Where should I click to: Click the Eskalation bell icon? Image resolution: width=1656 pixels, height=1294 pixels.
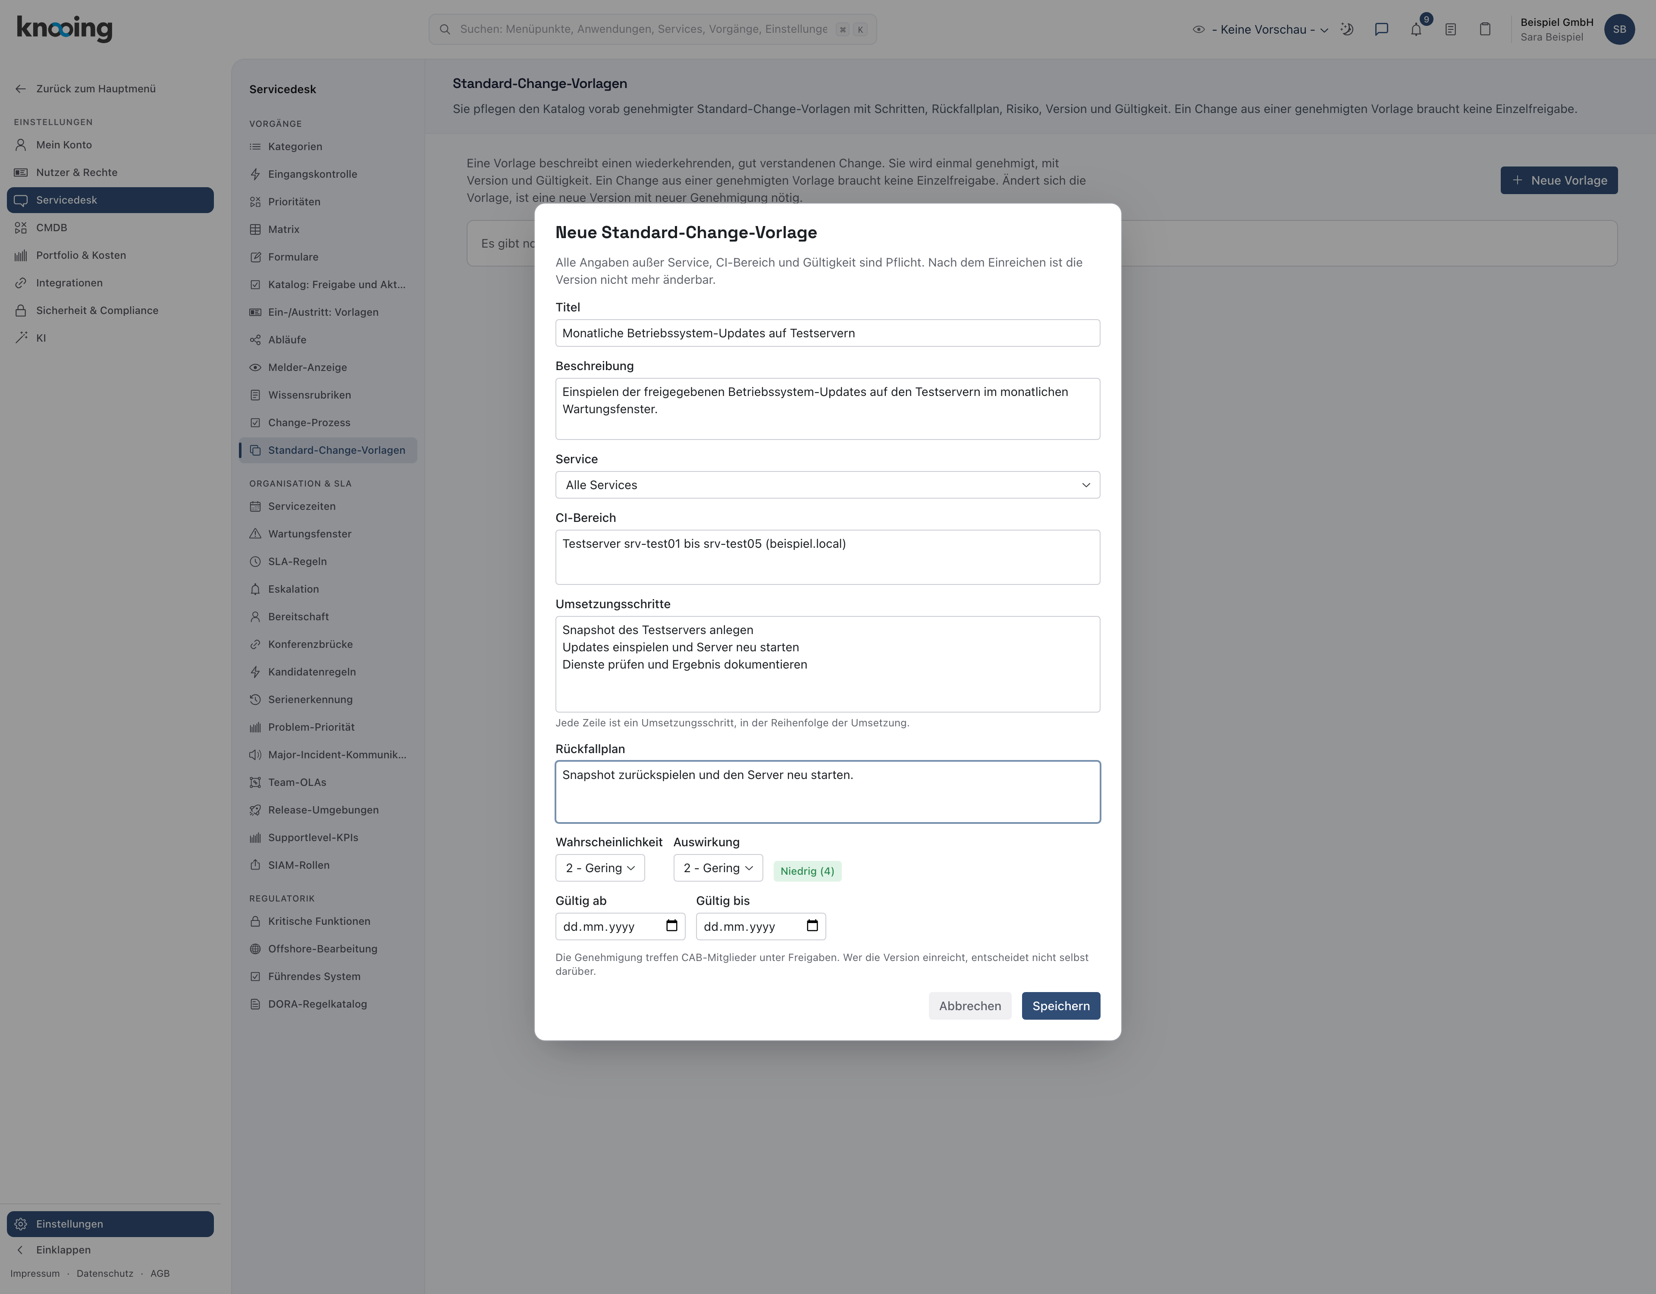(x=256, y=589)
